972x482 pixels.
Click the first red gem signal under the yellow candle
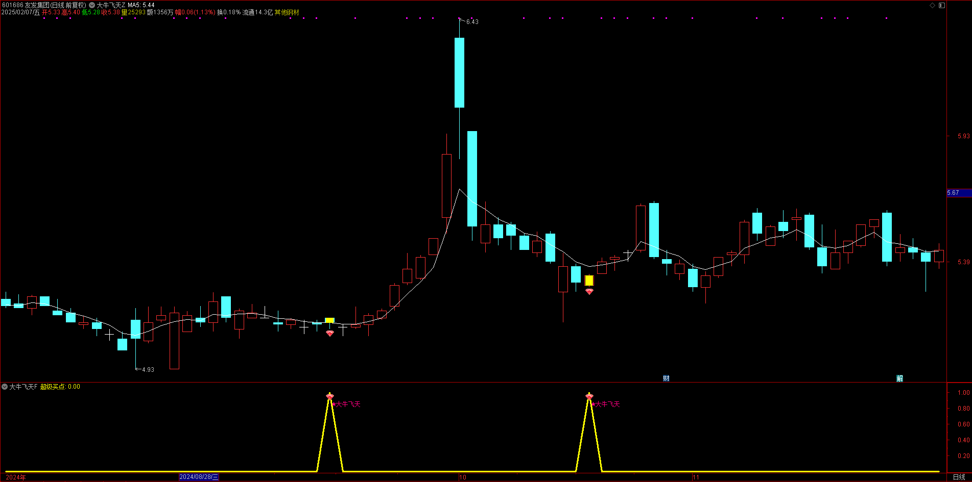(330, 333)
